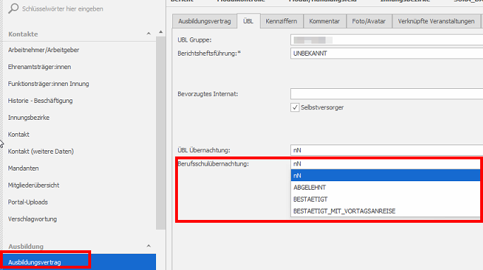Select Ausbildungsvertrag in sidebar

[x=79, y=262]
